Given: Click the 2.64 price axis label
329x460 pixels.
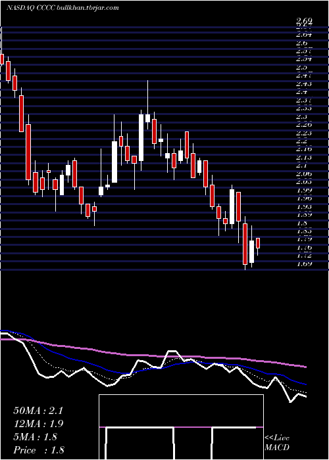Looking at the screenshot, I should [x=304, y=35].
